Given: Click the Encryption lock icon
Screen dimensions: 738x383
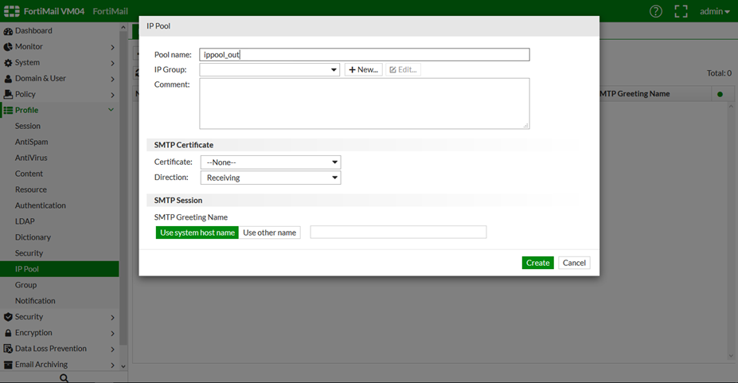Looking at the screenshot, I should [9, 333].
